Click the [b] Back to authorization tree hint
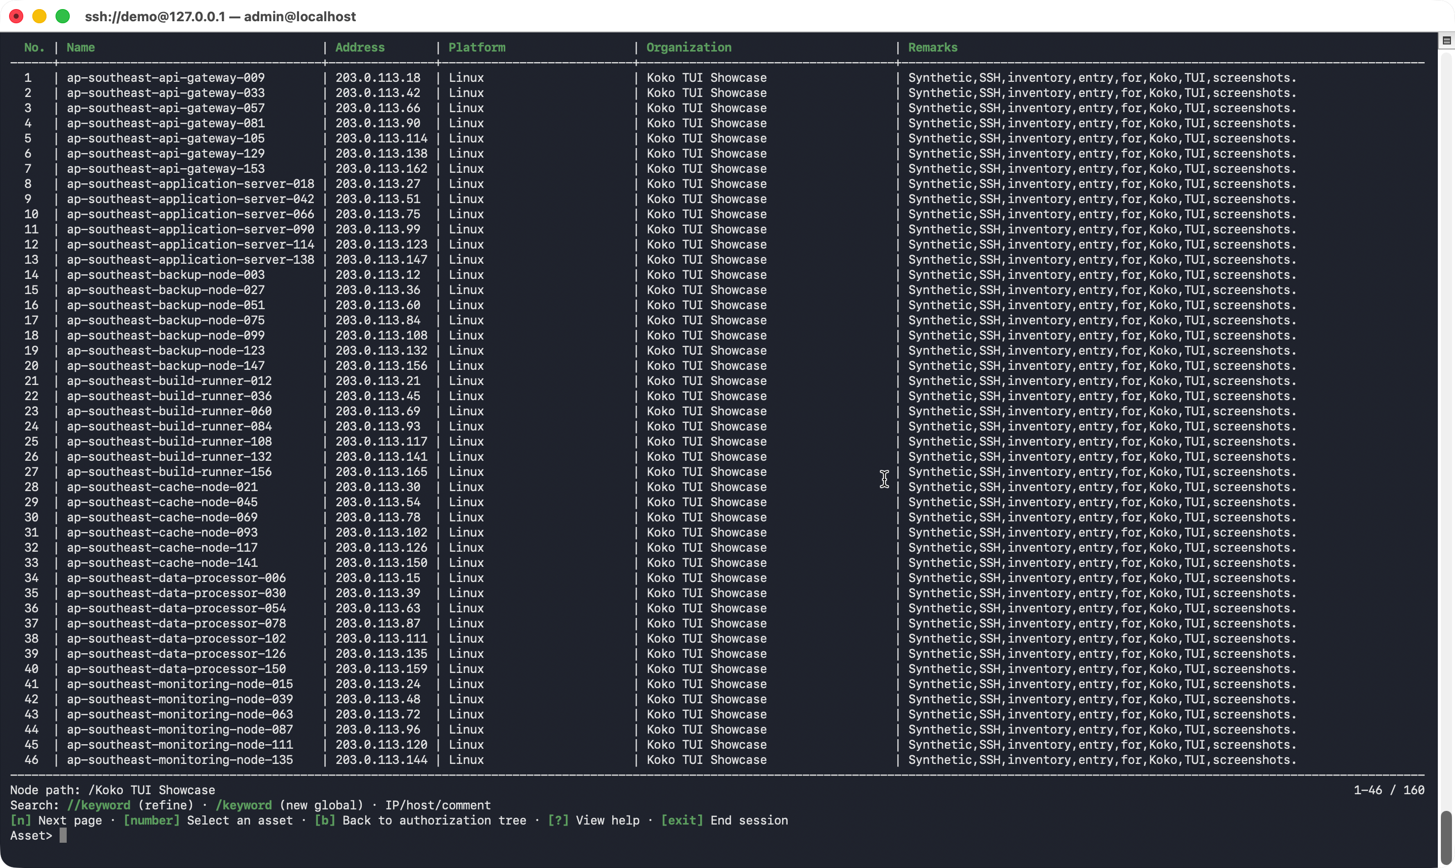Screen dimensions: 1455x868 pos(420,820)
